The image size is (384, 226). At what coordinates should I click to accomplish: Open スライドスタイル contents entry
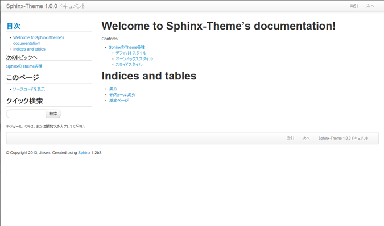coord(129,65)
